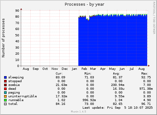Click the 'paging' legend label
Screen dimensions: 157x115
coord(14,93)
